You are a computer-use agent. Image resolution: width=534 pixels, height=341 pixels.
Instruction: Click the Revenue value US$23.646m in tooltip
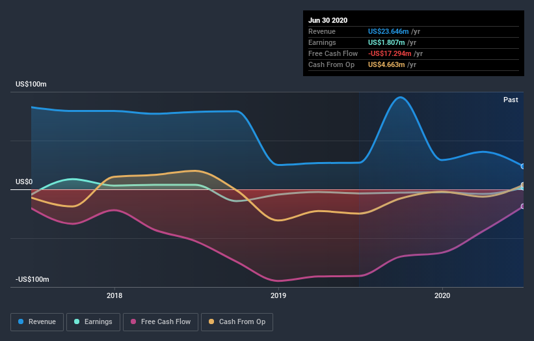[388, 31]
